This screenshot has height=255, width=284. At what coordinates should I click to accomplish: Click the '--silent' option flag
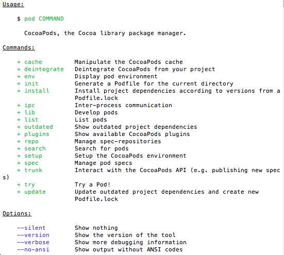coord(31,228)
